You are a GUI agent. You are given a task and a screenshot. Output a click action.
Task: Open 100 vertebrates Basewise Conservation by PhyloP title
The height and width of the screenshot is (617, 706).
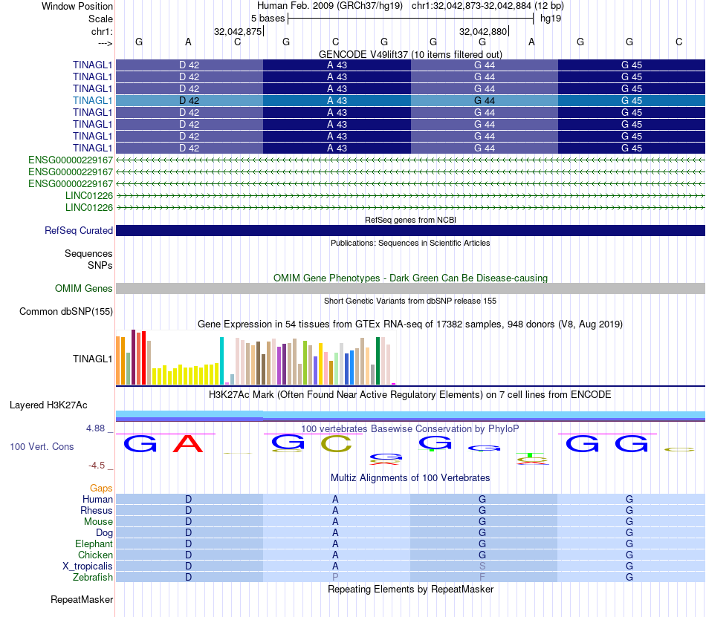pos(410,429)
